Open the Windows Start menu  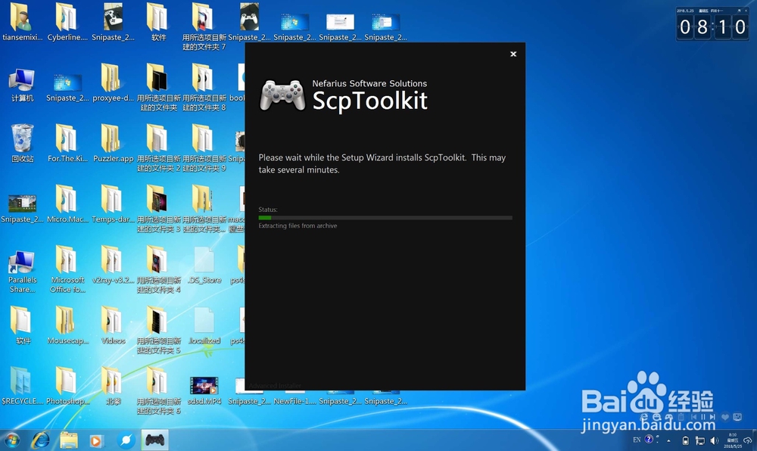tap(12, 440)
